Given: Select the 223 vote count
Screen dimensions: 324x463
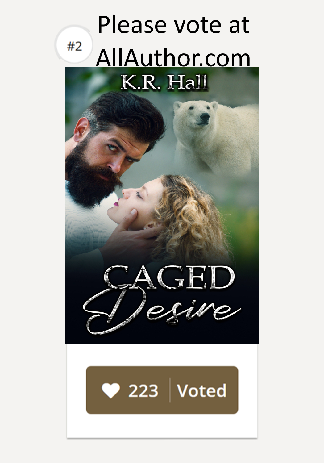Looking at the screenshot, I should click(143, 391).
